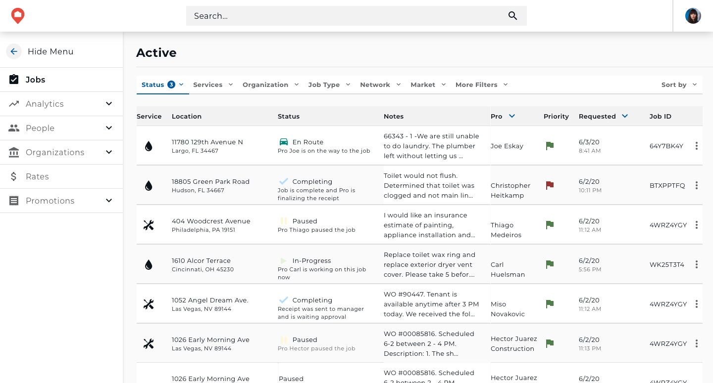Expand the Promotions menu section

tap(109, 201)
